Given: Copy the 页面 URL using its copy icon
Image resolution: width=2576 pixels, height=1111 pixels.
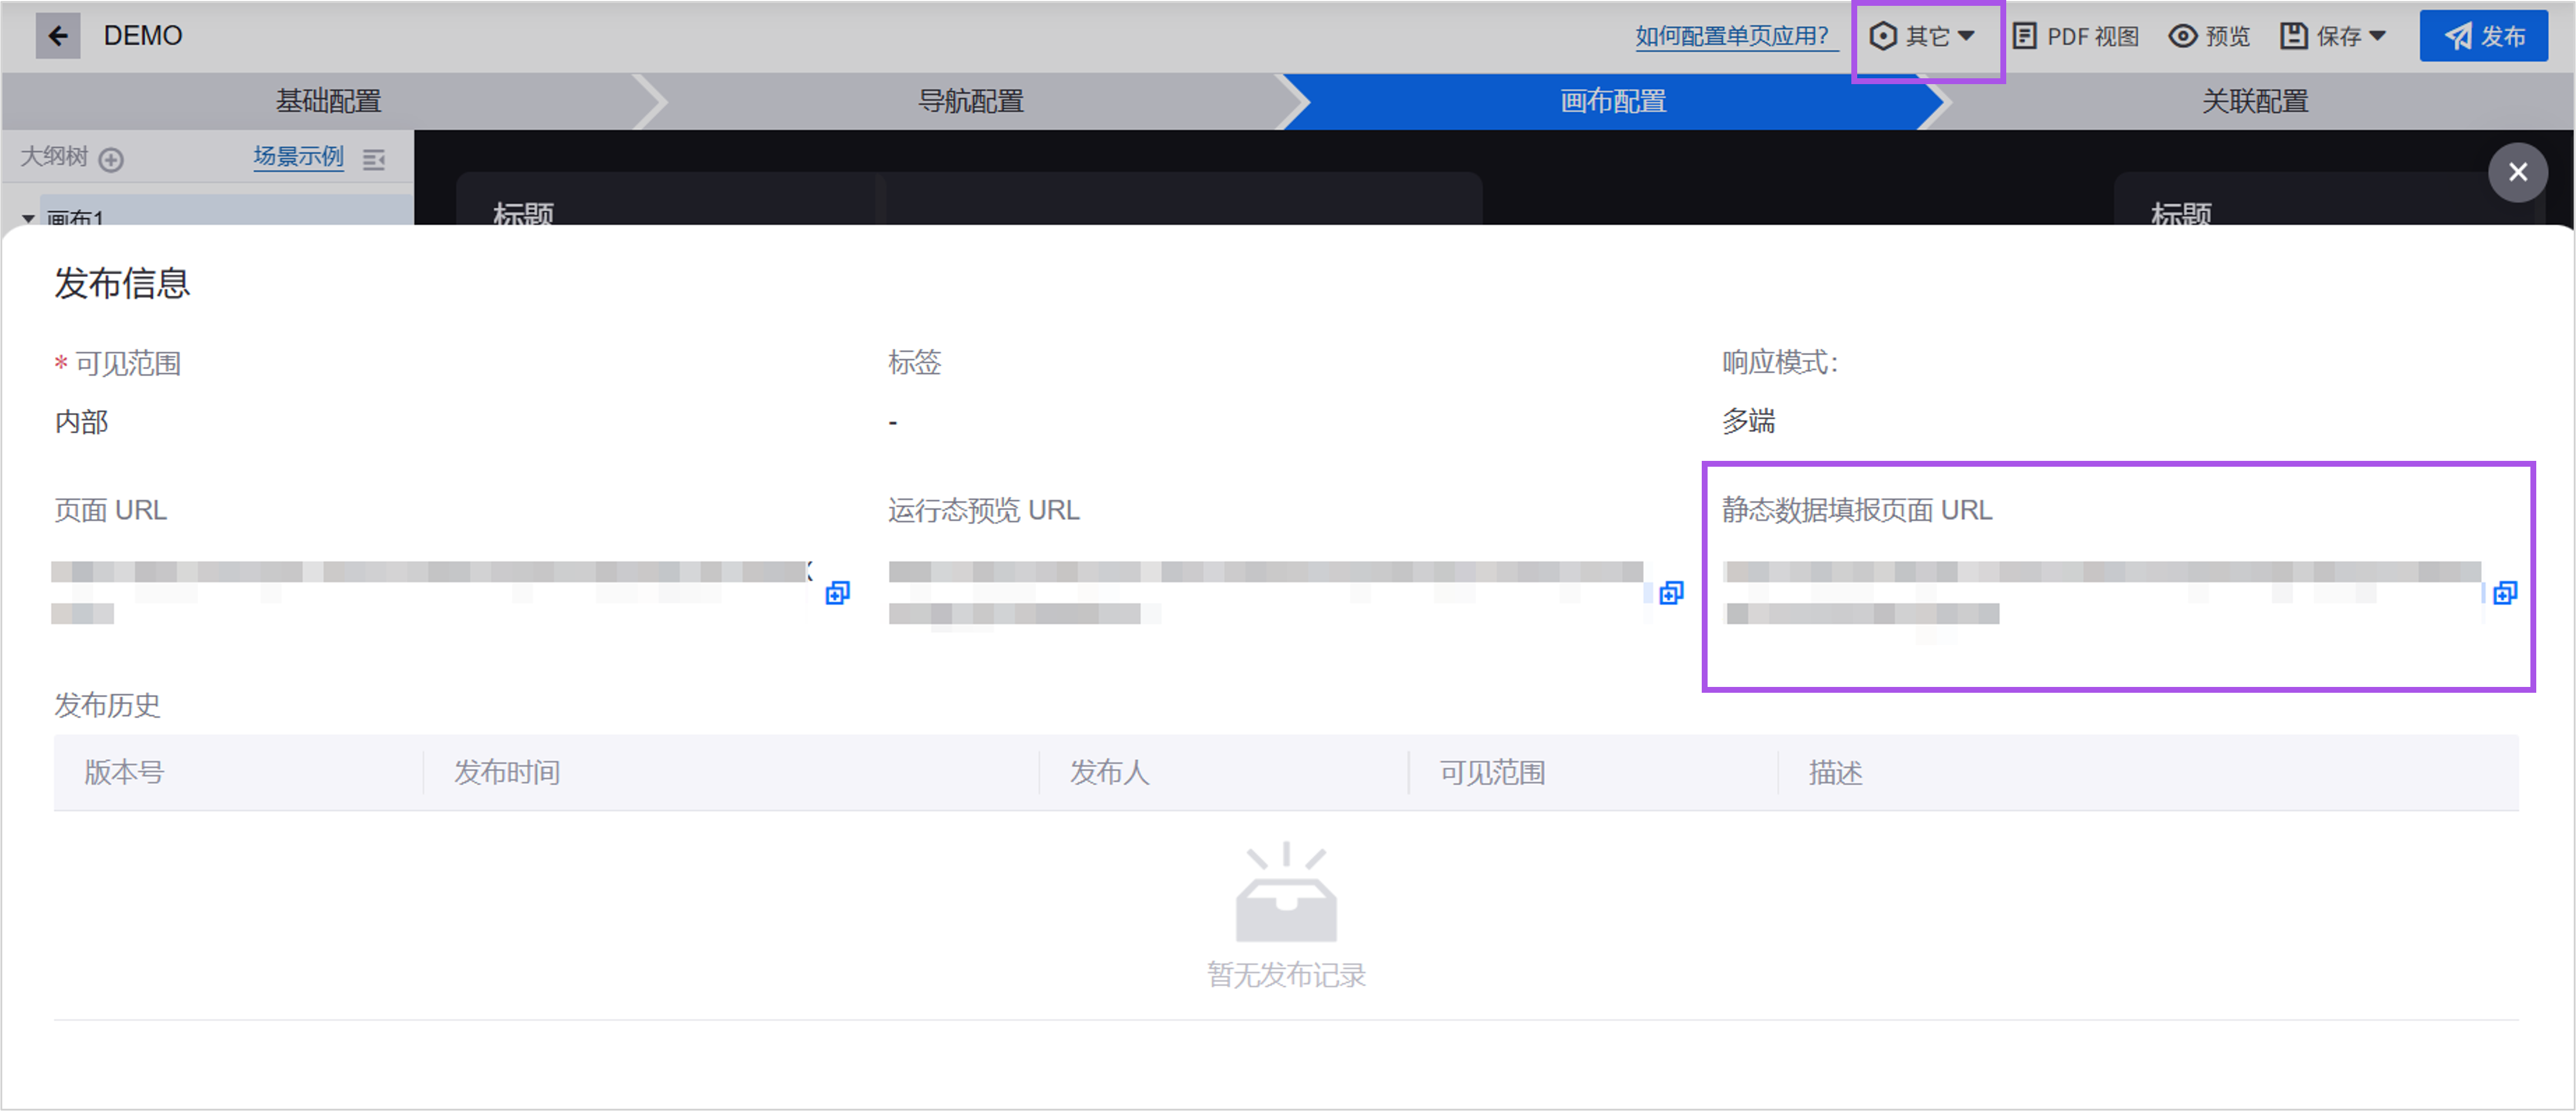Looking at the screenshot, I should 836,592.
